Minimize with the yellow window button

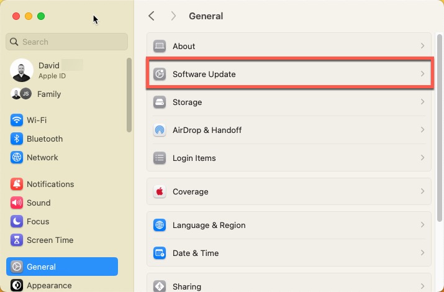click(x=29, y=16)
